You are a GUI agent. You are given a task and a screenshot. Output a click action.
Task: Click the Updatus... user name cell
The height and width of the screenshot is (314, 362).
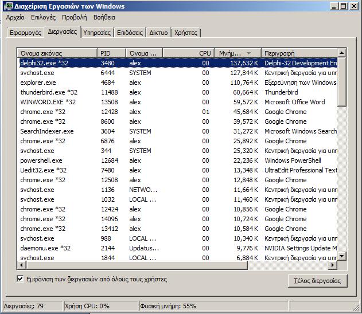[144, 248]
